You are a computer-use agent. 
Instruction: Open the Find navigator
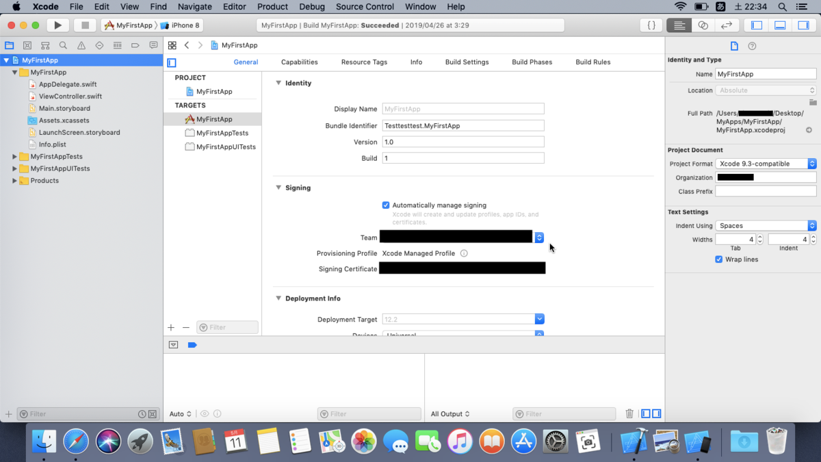(x=63, y=45)
